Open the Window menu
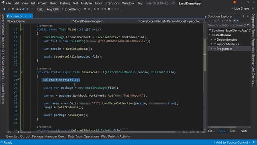Image resolution: width=257 pixels, height=145 pixels. (x=128, y=3)
